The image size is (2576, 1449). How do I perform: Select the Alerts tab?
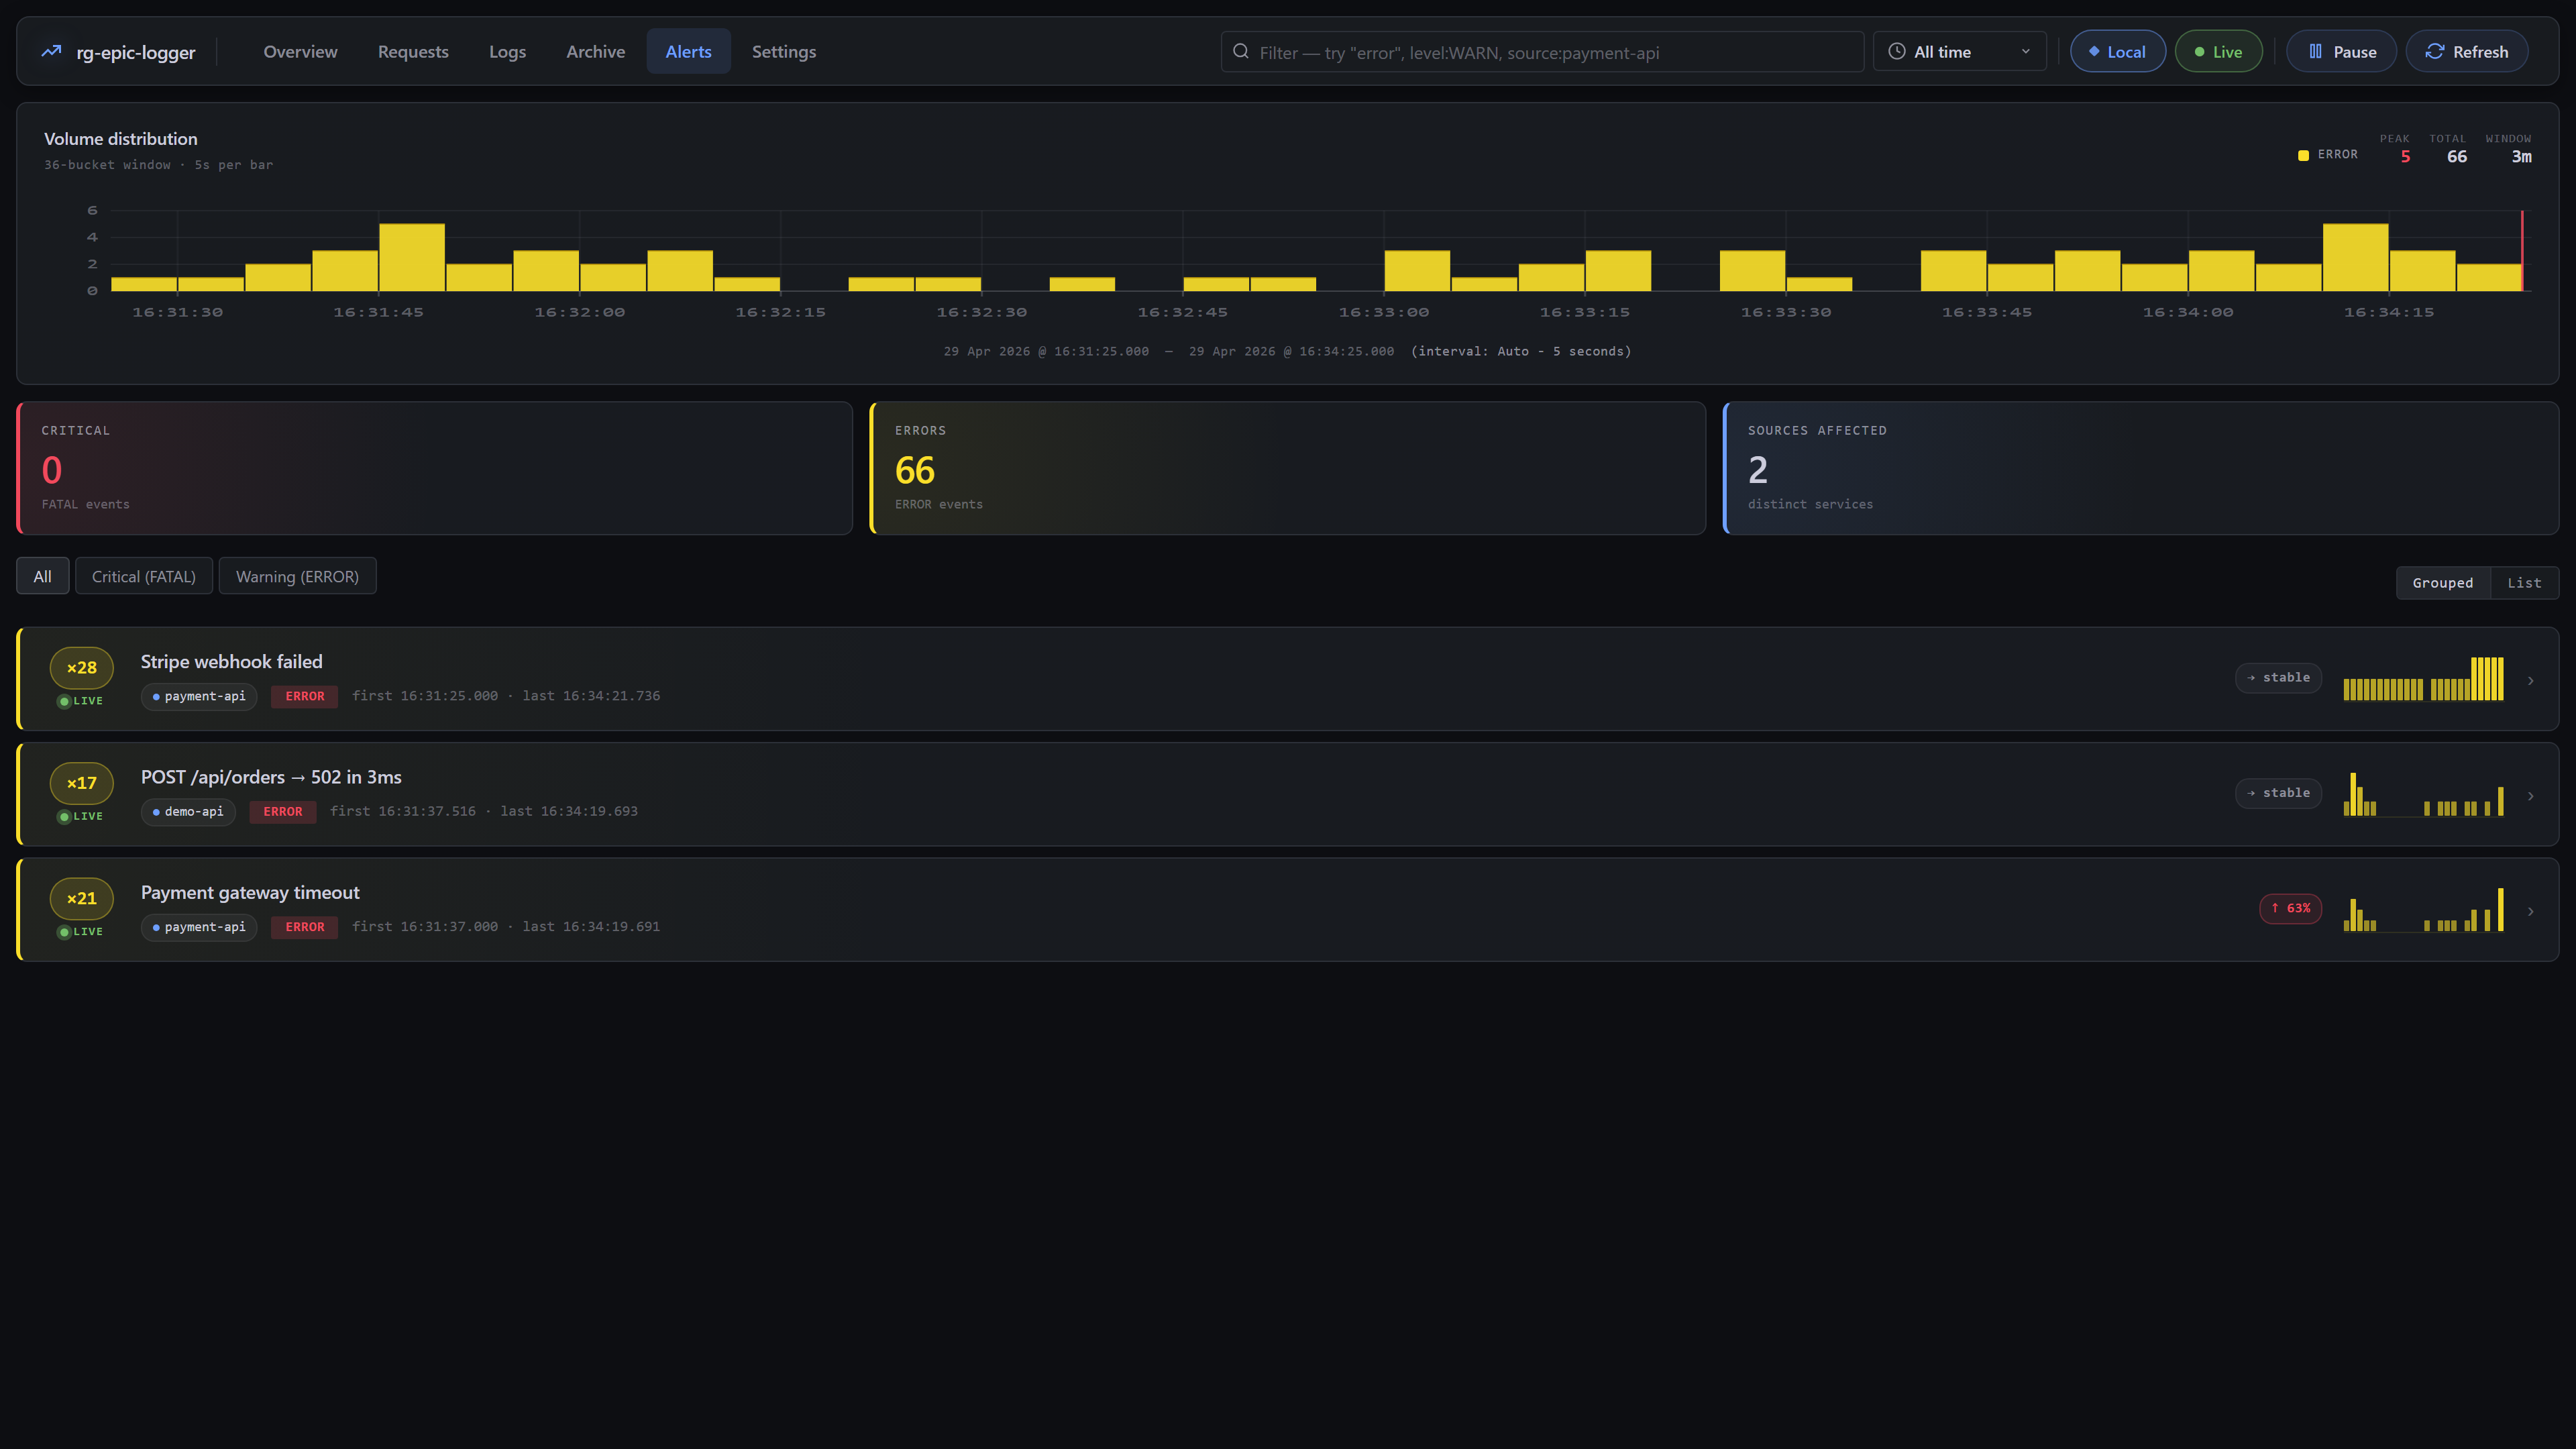point(688,51)
